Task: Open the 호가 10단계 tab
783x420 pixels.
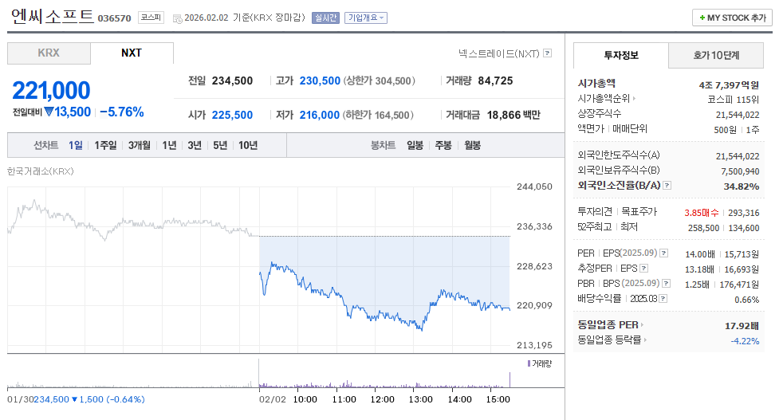Action: pos(715,56)
